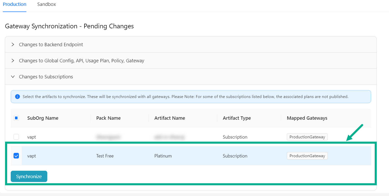Image resolution: width=389 pixels, height=196 pixels.
Task: Click the SubOrg Name column header
Action: 43,118
